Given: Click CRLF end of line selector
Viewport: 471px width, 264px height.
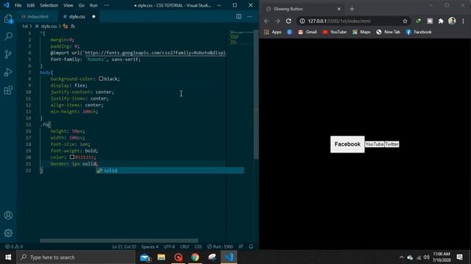Looking at the screenshot, I should click(185, 246).
